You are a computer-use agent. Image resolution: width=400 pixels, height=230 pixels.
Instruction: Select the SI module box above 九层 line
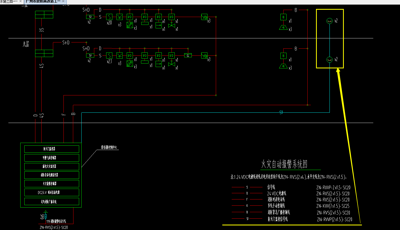tap(90, 17)
